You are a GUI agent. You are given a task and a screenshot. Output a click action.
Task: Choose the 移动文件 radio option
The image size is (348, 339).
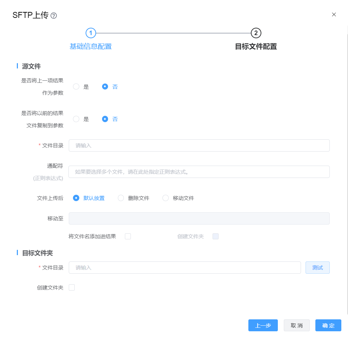pyautogui.click(x=166, y=198)
